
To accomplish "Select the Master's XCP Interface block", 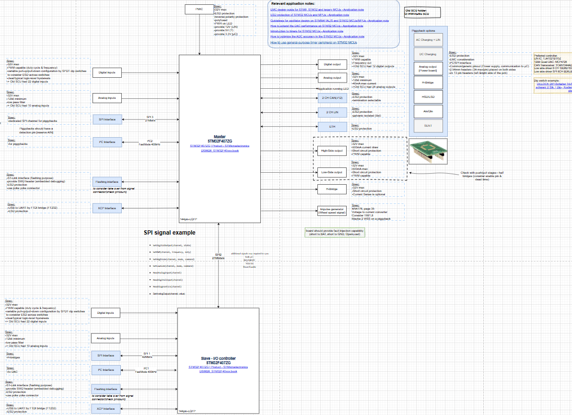I will click(107, 208).
